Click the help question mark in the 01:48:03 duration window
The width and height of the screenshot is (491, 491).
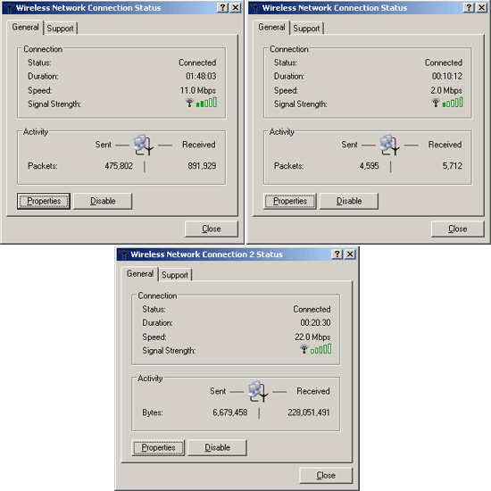pyautogui.click(x=222, y=7)
